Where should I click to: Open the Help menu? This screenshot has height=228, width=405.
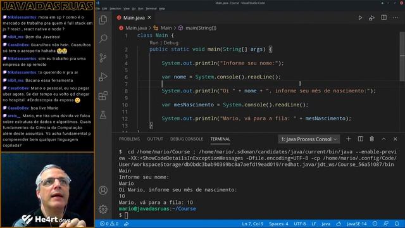(162, 8)
